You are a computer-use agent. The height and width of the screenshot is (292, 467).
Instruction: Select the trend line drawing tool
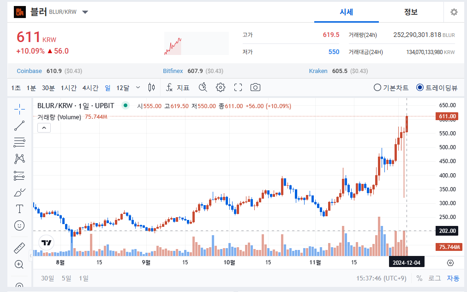(19, 126)
